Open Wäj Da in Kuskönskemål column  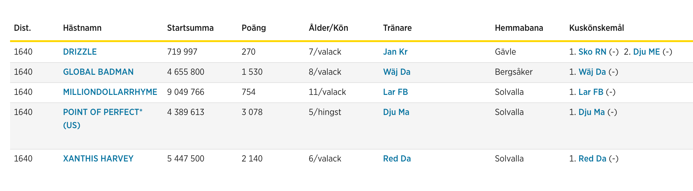(x=592, y=72)
